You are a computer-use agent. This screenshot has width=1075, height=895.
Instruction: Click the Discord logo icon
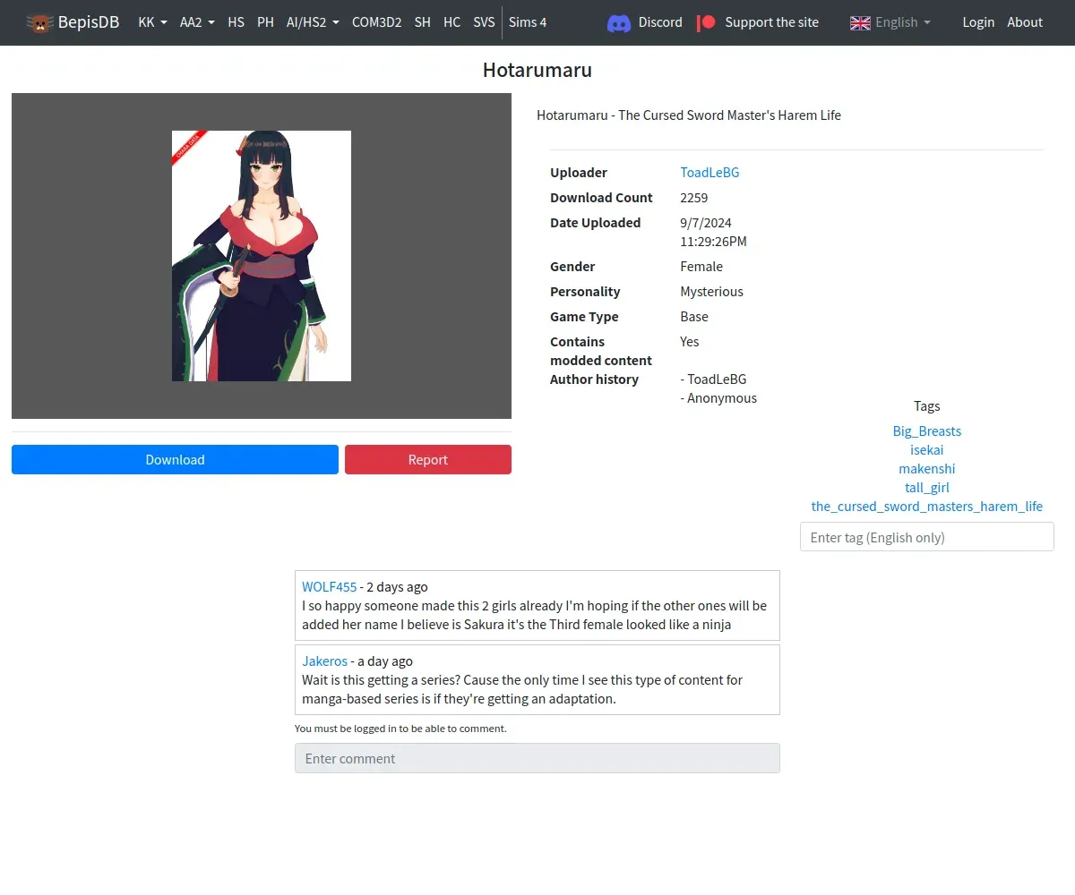point(619,22)
